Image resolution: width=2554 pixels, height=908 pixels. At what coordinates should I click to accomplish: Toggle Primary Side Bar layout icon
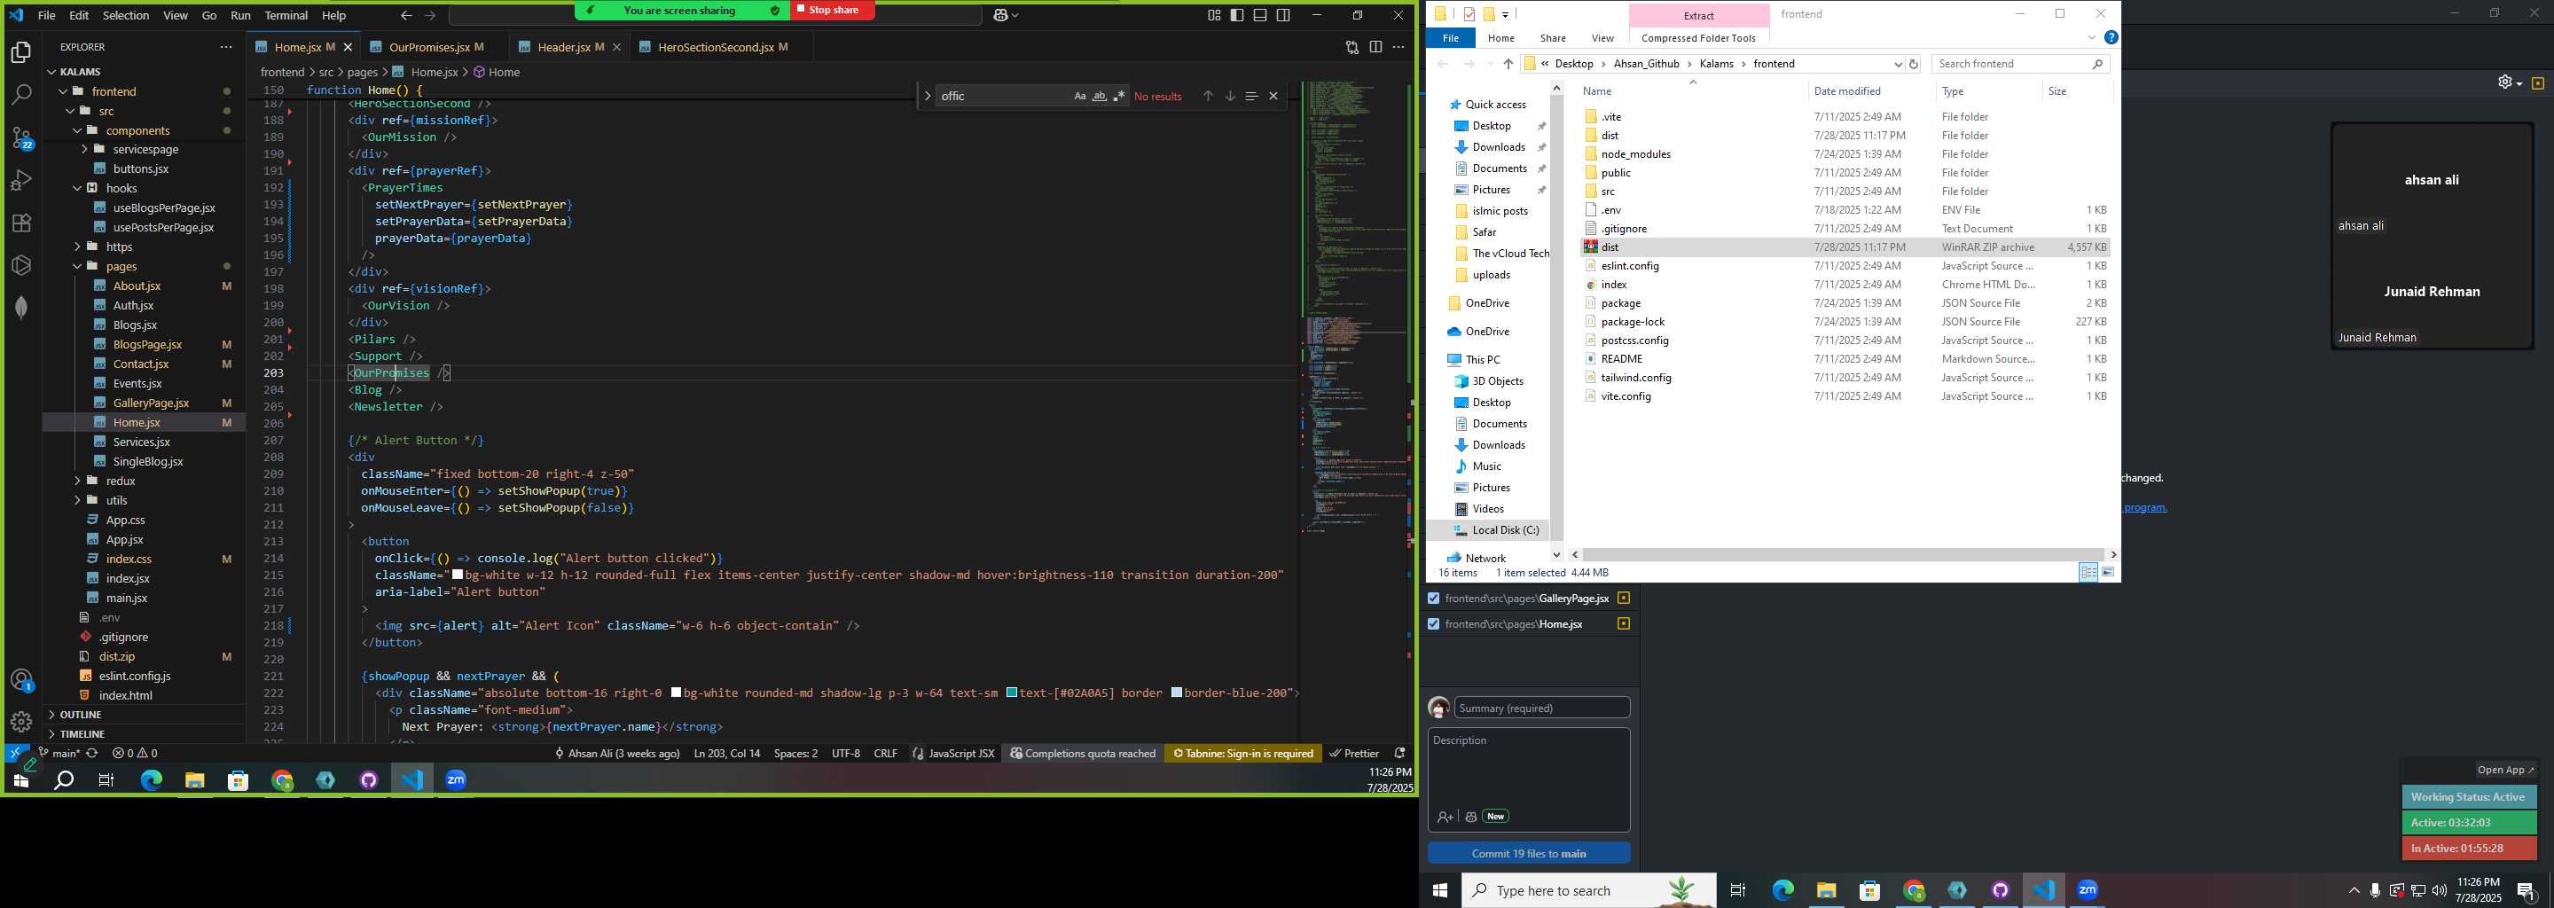[1237, 15]
